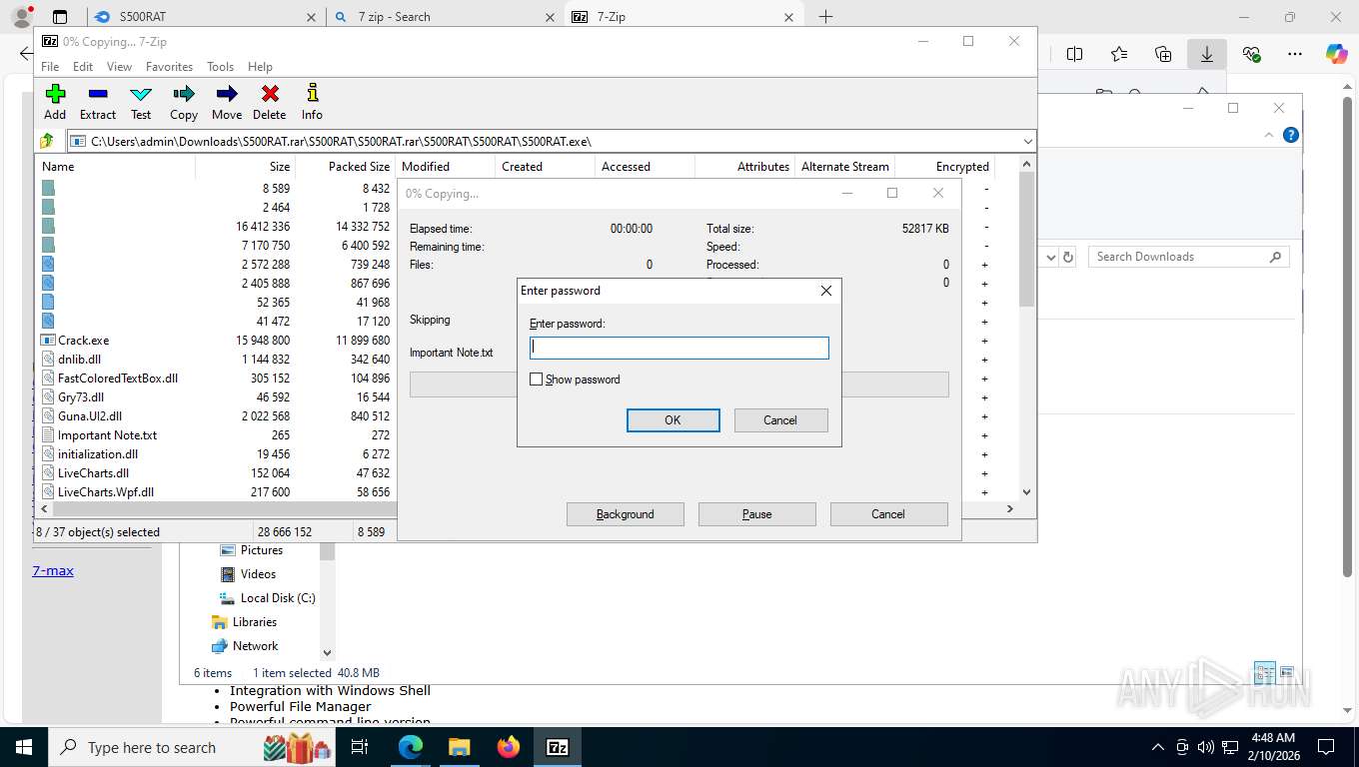Open Edge favorites list icon
The height and width of the screenshot is (767, 1359).
[1119, 54]
